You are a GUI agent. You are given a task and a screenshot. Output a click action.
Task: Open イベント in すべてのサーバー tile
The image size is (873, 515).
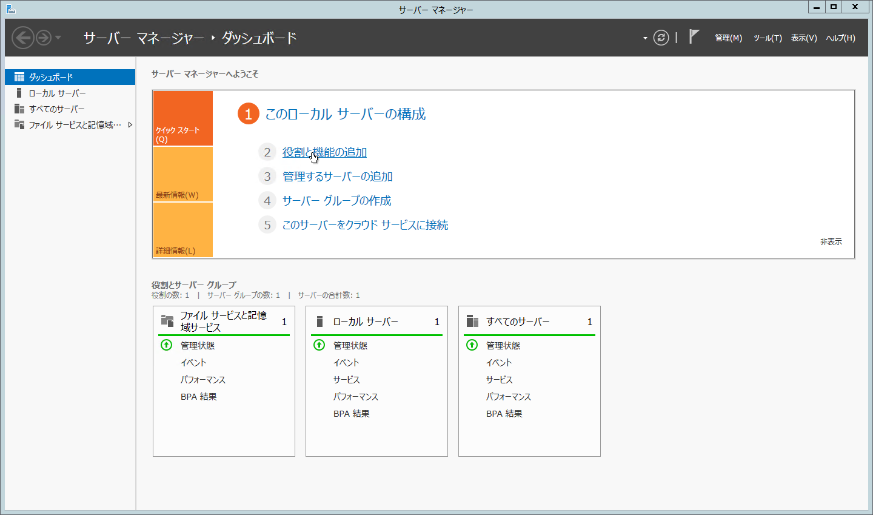tap(499, 363)
